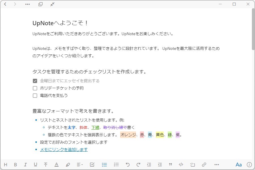255x170 pixels.
Task: Insert a numbered list
Action: point(116,165)
